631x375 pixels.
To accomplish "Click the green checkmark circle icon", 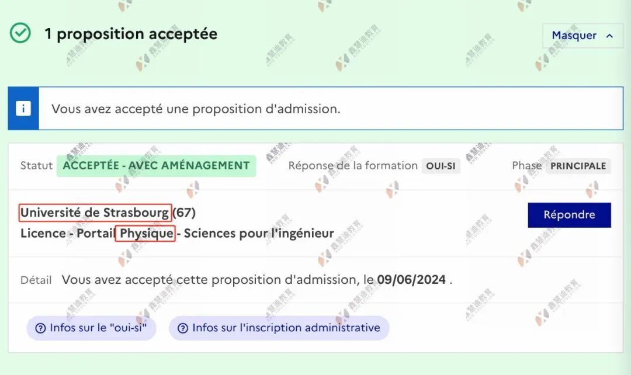I will pyautogui.click(x=20, y=33).
